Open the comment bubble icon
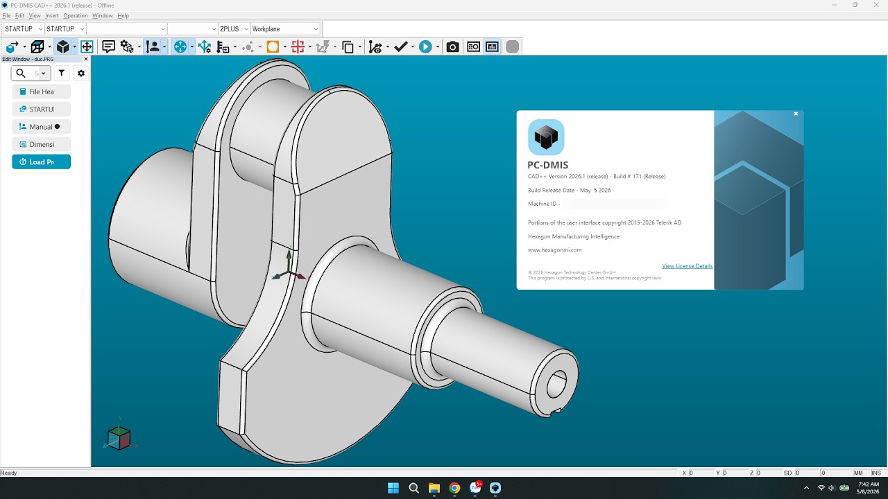Image resolution: width=888 pixels, height=499 pixels. 109,47
